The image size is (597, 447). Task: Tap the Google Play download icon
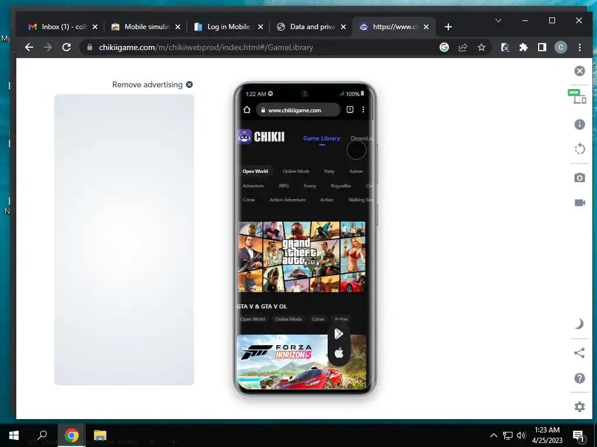click(339, 334)
